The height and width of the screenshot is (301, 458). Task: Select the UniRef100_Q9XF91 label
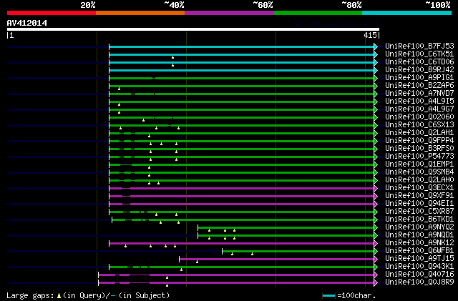(419, 196)
